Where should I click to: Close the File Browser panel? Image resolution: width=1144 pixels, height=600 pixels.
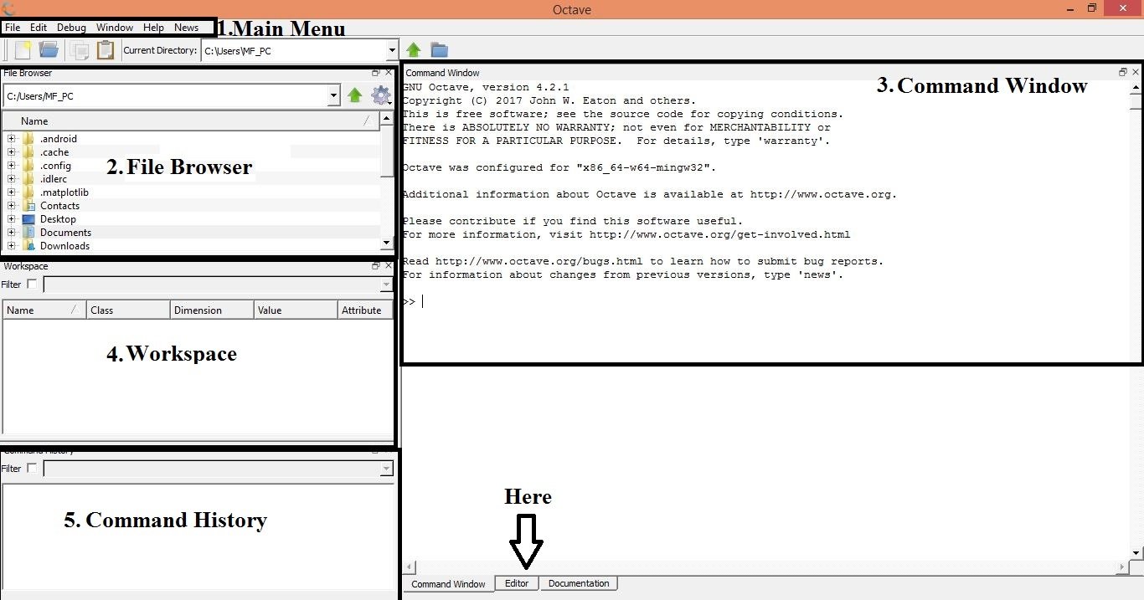(389, 74)
